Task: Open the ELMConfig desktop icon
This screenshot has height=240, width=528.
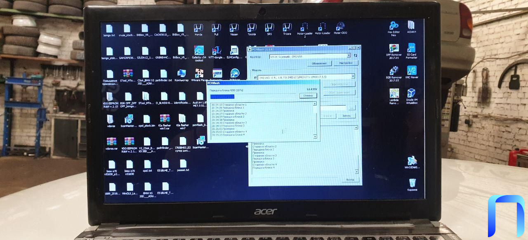Action: (x=234, y=52)
